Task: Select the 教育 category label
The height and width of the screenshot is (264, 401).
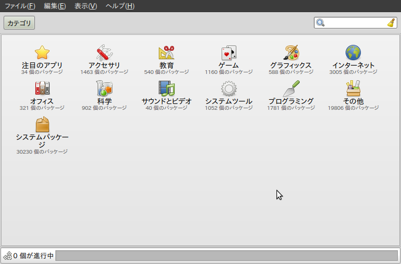Action: click(167, 65)
